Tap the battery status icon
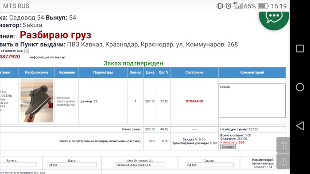 click(263, 6)
